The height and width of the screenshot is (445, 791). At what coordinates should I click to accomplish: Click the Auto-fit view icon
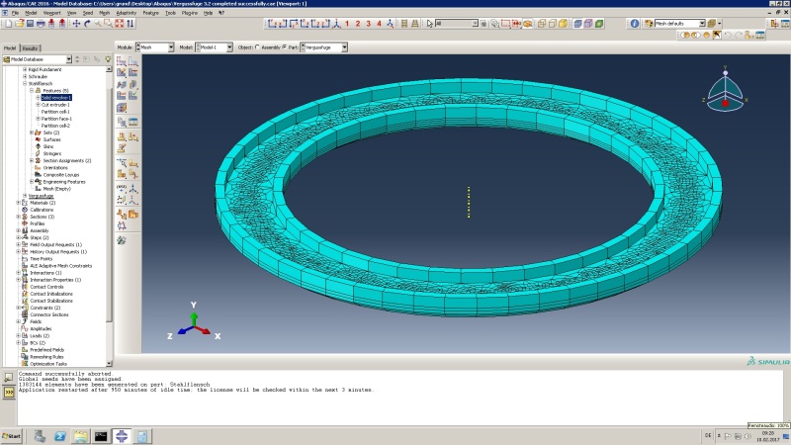[119, 24]
